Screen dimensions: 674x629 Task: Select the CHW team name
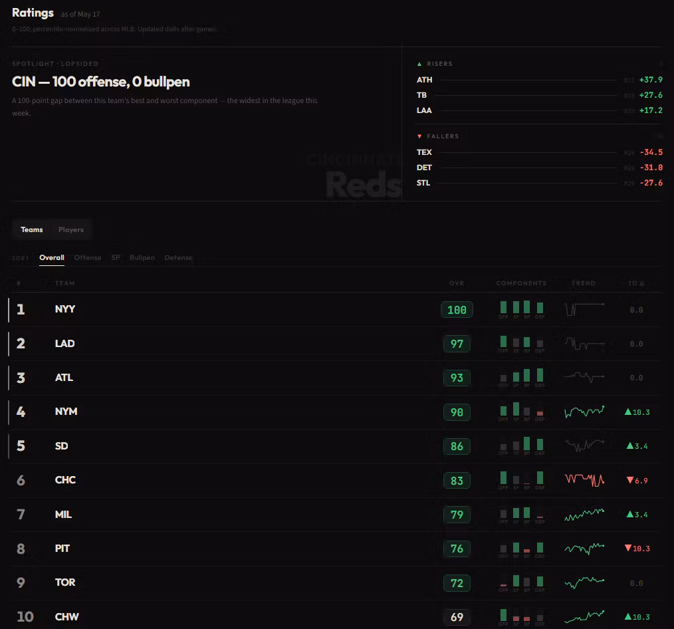(66, 616)
